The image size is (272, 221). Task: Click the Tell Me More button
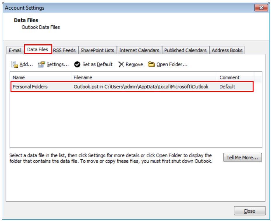(x=242, y=157)
